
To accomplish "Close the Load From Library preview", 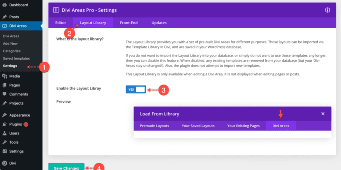I will [323, 114].
